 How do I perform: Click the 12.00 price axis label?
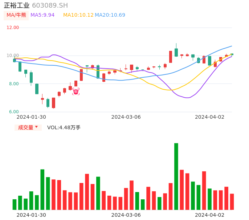point(13,28)
